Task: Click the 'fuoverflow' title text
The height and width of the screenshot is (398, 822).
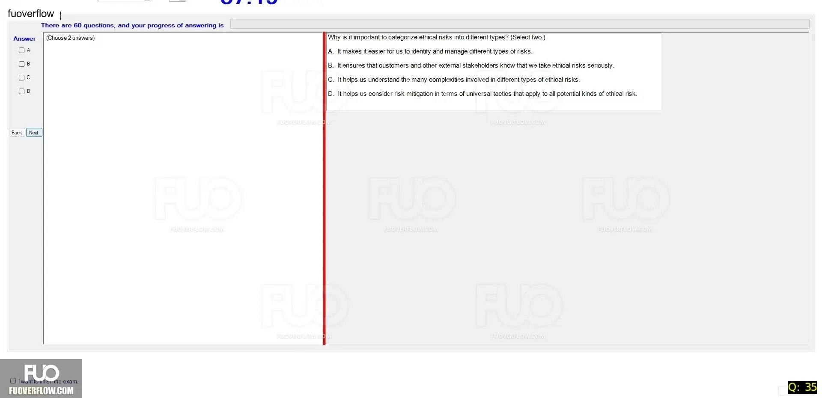Action: pyautogui.click(x=31, y=14)
